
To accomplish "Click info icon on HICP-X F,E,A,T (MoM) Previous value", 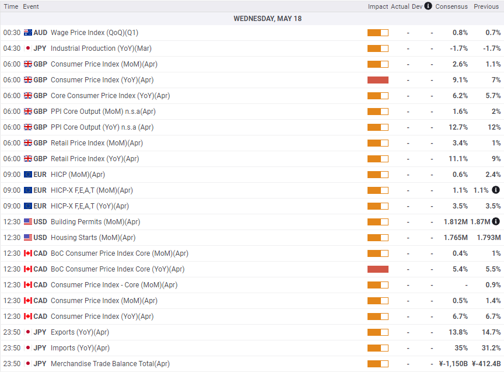I will click(496, 190).
